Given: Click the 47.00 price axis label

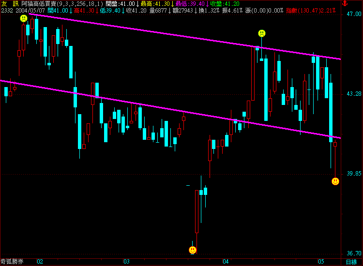Looking at the screenshot, I should point(354,14).
